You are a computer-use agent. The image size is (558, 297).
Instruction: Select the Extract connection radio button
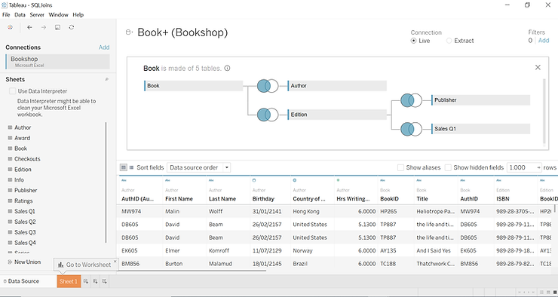[449, 41]
